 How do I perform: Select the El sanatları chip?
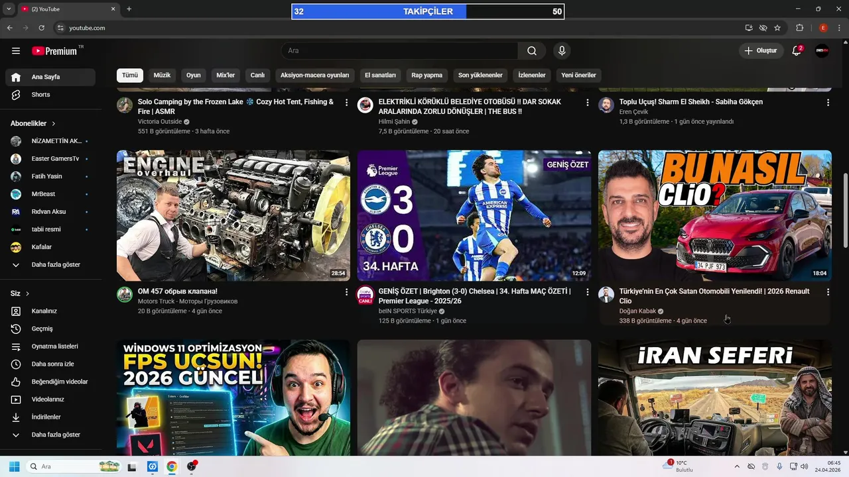[380, 75]
